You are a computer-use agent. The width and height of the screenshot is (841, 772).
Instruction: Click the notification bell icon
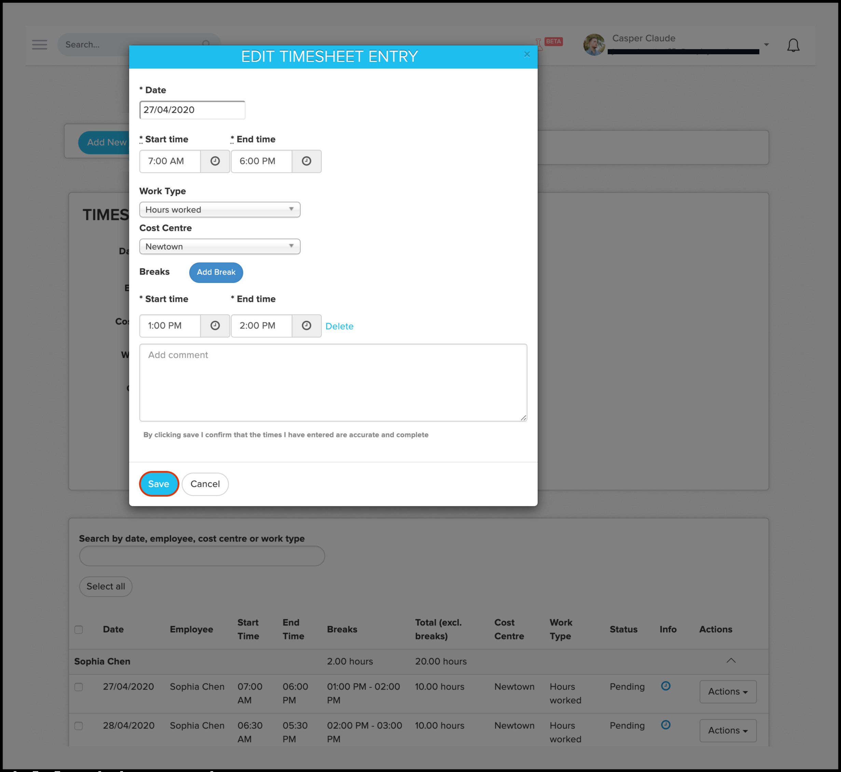click(793, 45)
